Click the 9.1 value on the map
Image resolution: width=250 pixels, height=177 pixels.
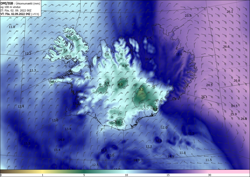click(x=89, y=78)
